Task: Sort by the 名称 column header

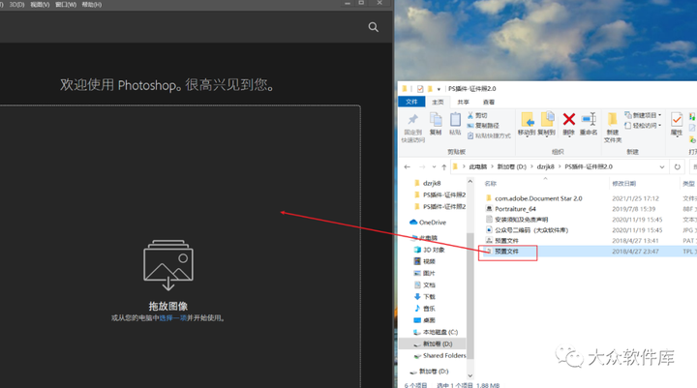Action: pyautogui.click(x=490, y=183)
